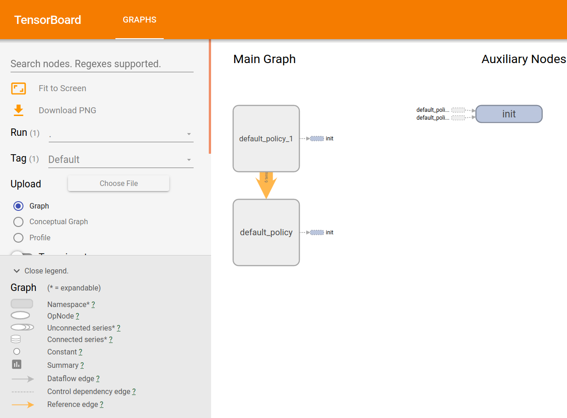Click the Constant circle legend icon

[x=17, y=351]
